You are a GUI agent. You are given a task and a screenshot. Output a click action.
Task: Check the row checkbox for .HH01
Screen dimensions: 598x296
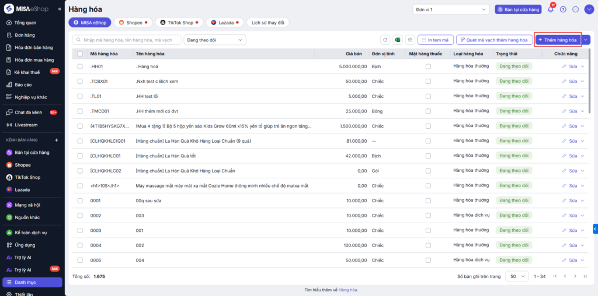[x=80, y=66]
